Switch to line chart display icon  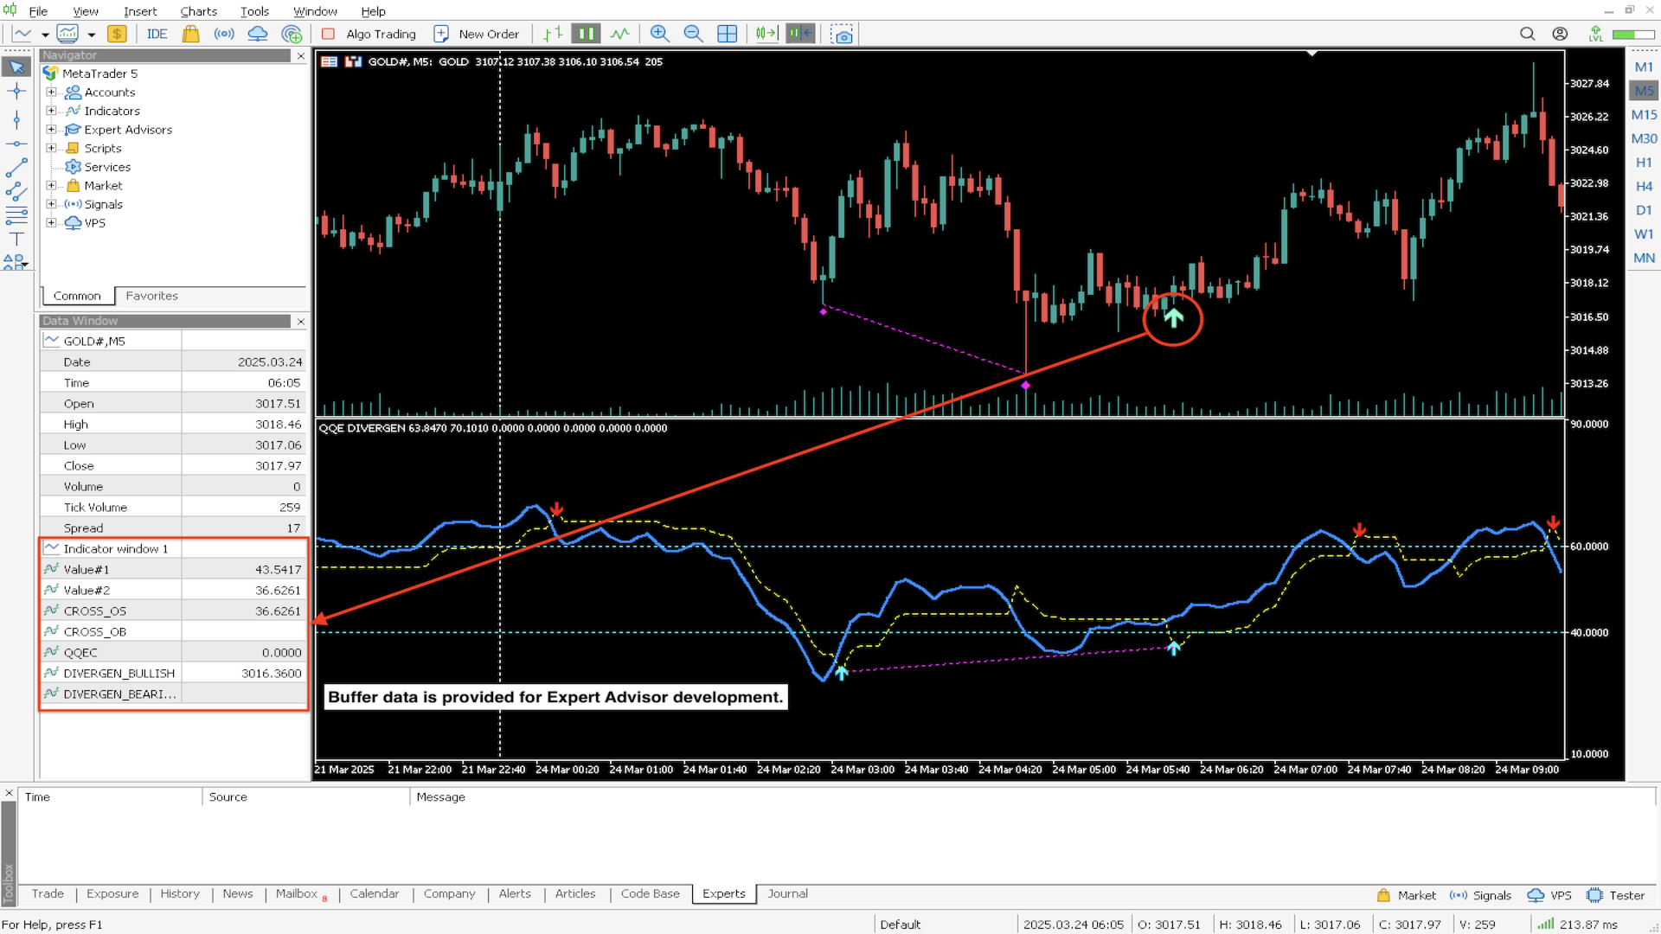pyautogui.click(x=620, y=34)
